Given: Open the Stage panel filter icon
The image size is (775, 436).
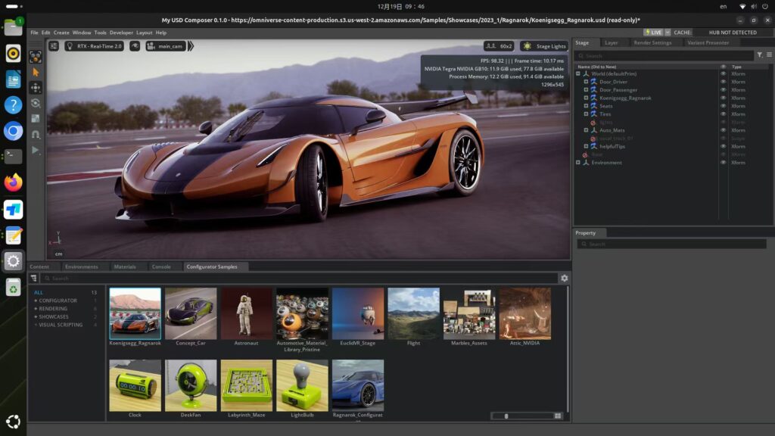Looking at the screenshot, I should tap(760, 55).
